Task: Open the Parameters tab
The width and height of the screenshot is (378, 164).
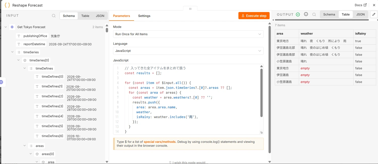Action: (121, 16)
